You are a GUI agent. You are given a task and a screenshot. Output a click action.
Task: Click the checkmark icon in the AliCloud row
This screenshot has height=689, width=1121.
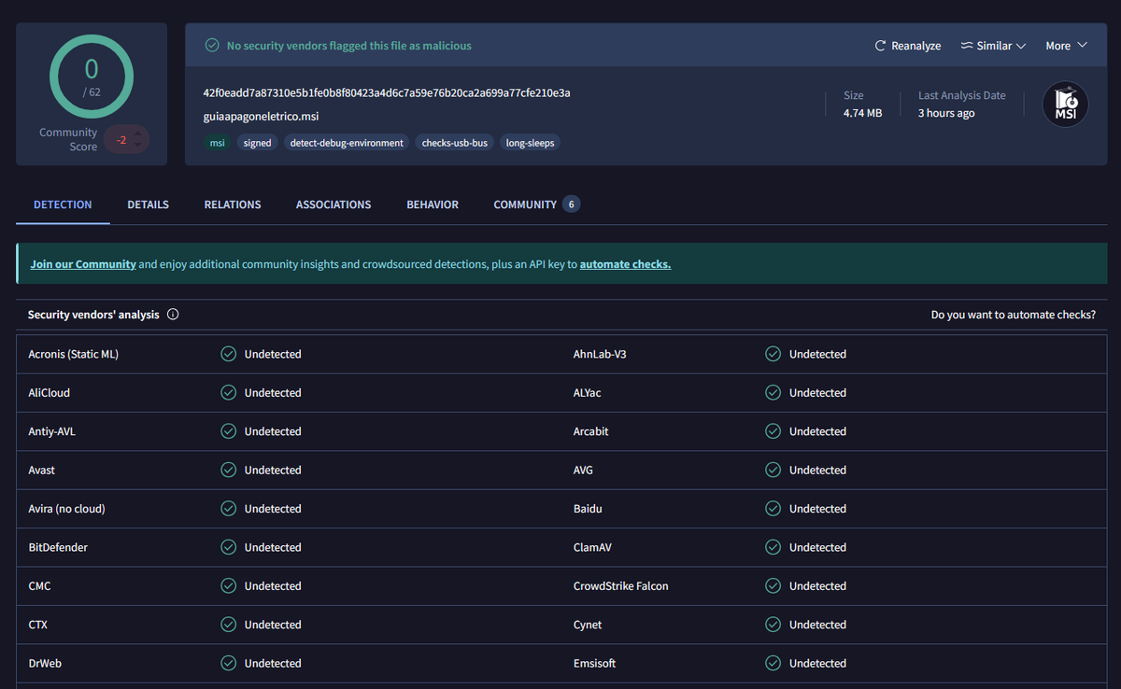pyautogui.click(x=228, y=393)
